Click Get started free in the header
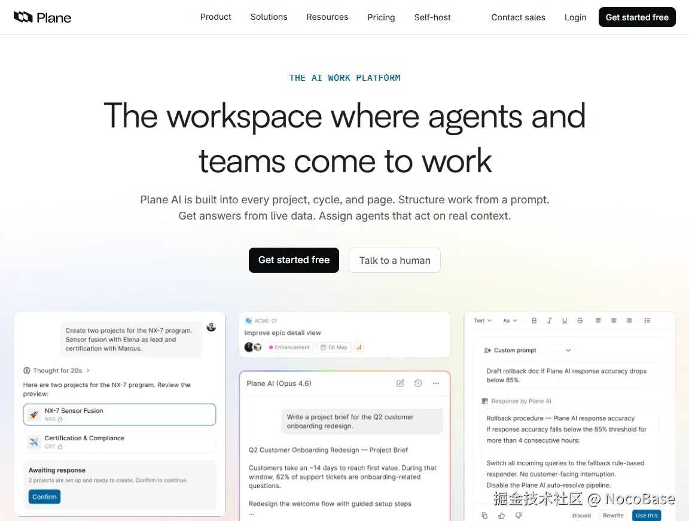 pyautogui.click(x=637, y=17)
